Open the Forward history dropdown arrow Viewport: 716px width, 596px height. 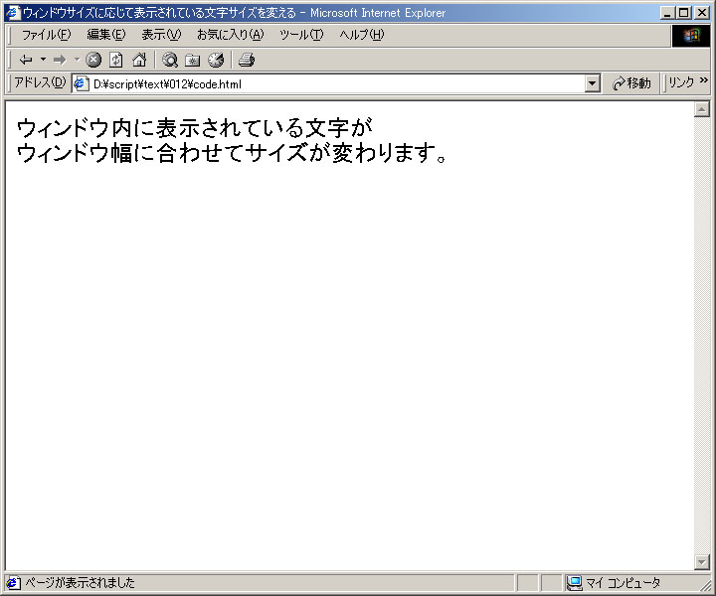pyautogui.click(x=77, y=60)
